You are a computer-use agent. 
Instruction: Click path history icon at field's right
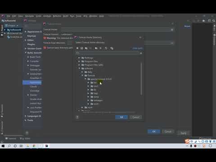(141, 53)
